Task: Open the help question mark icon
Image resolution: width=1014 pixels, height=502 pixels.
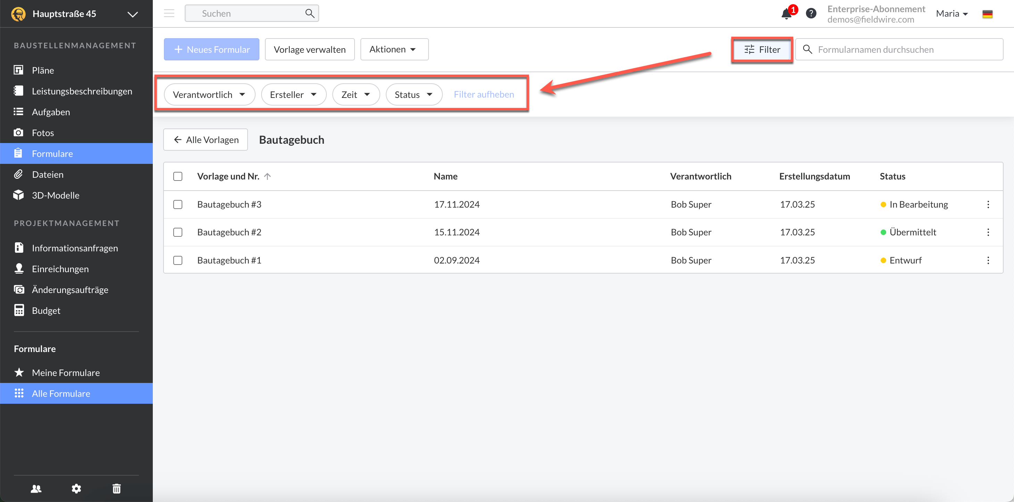Action: coord(811,14)
